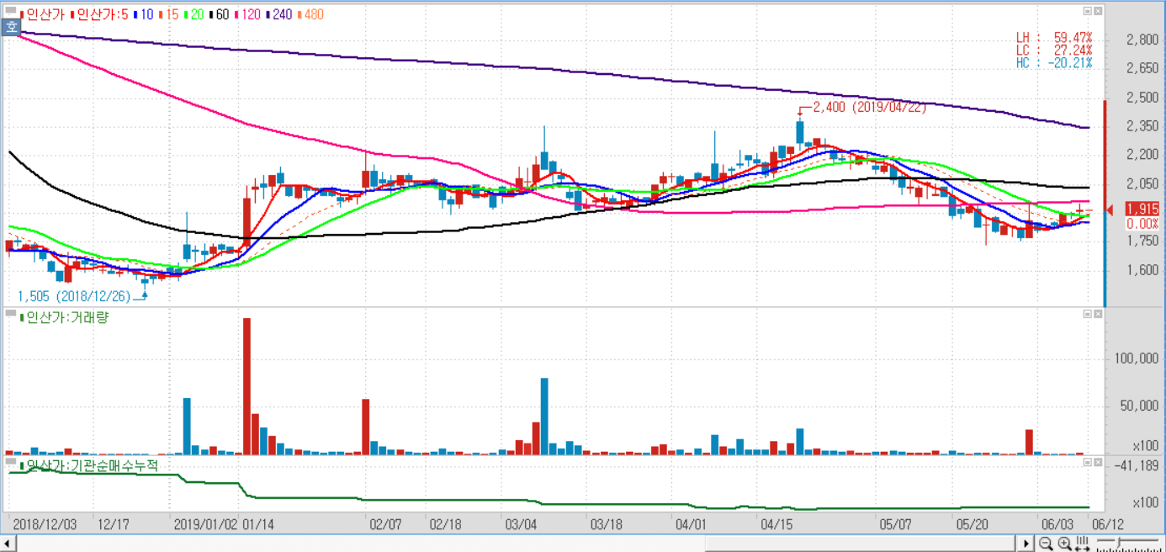Click the -41,189 axis value
The height and width of the screenshot is (552, 1166).
click(1137, 465)
